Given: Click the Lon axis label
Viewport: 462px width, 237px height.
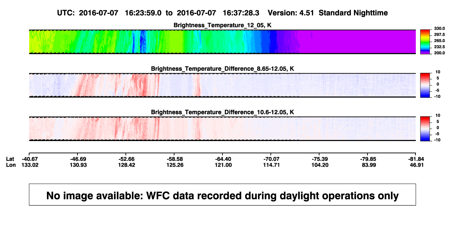Looking at the screenshot, I should (x=11, y=165).
